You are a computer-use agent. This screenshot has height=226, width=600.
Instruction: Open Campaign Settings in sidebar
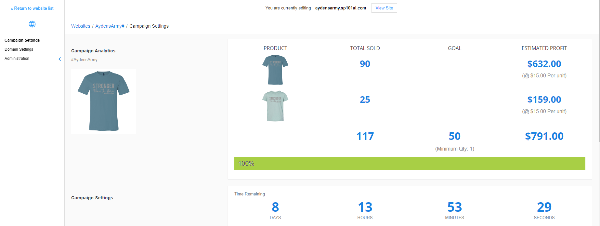22,40
